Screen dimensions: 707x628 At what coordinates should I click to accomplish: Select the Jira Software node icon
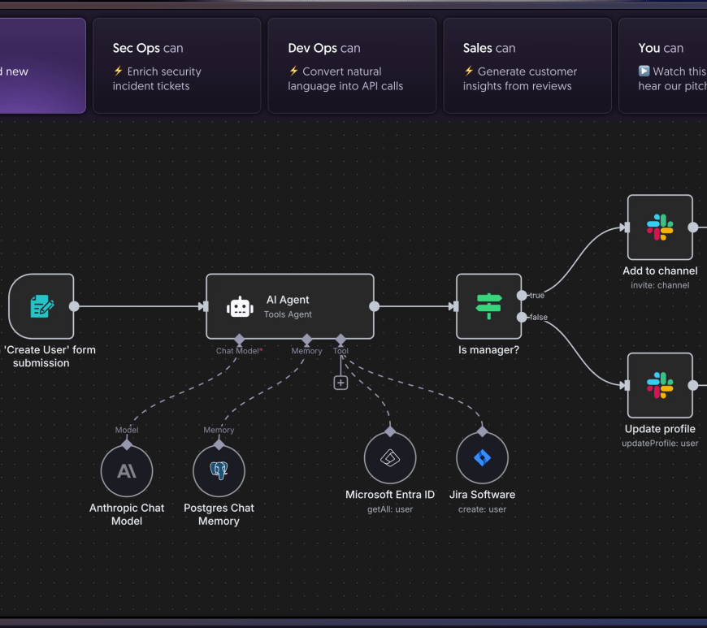click(482, 458)
